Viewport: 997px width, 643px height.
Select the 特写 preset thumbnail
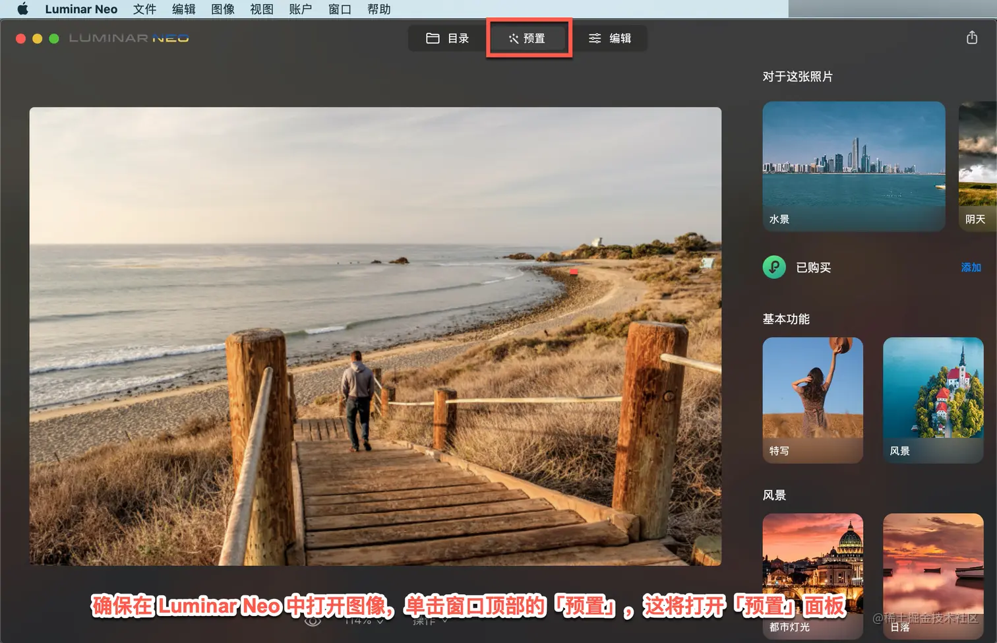point(813,400)
